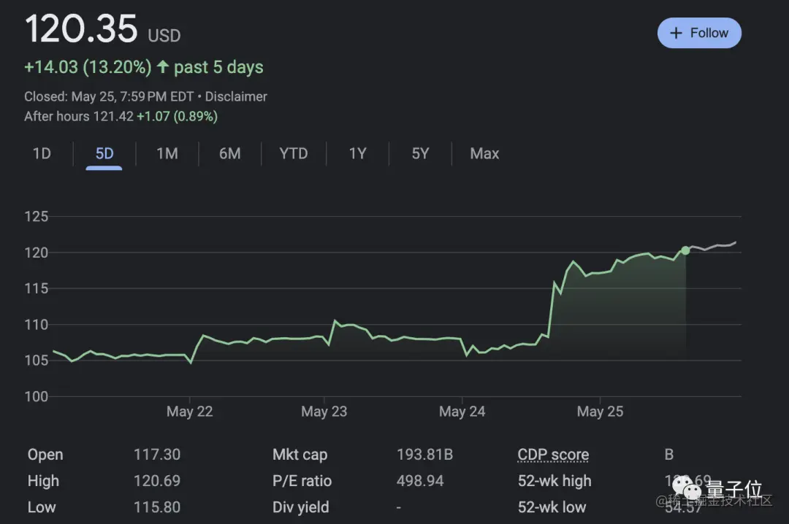The image size is (789, 524).
Task: Open the Disclaimer link
Action: click(x=236, y=96)
